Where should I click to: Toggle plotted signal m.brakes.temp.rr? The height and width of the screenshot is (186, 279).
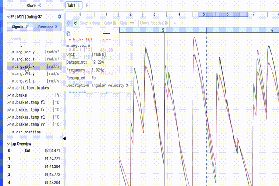point(34,125)
